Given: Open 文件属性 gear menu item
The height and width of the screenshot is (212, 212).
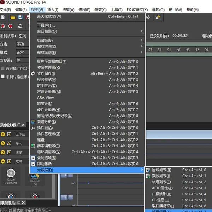Looking at the screenshot, I should pyautogui.click(x=87, y=74).
